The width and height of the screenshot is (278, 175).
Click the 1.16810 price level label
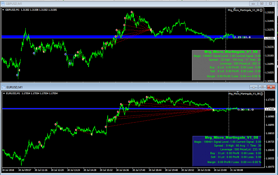click(x=270, y=133)
